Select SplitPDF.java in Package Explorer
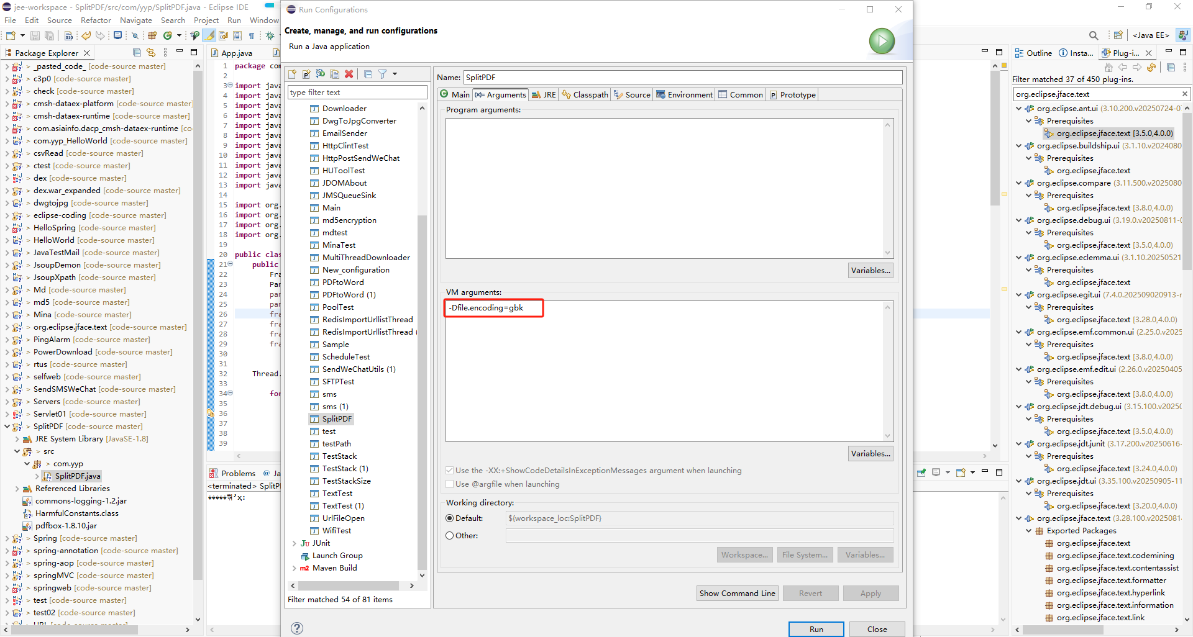 click(x=77, y=476)
